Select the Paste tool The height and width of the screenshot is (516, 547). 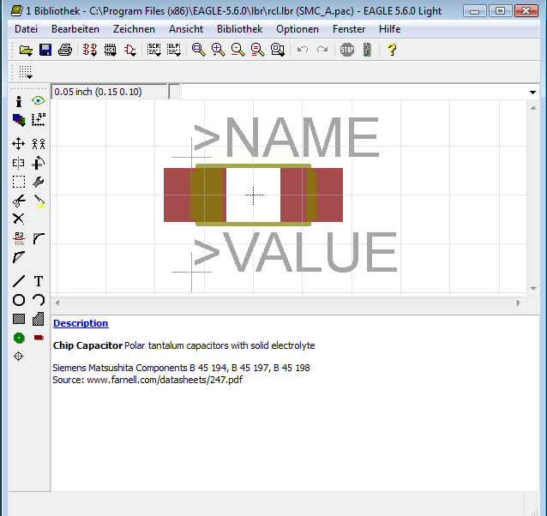tap(39, 201)
